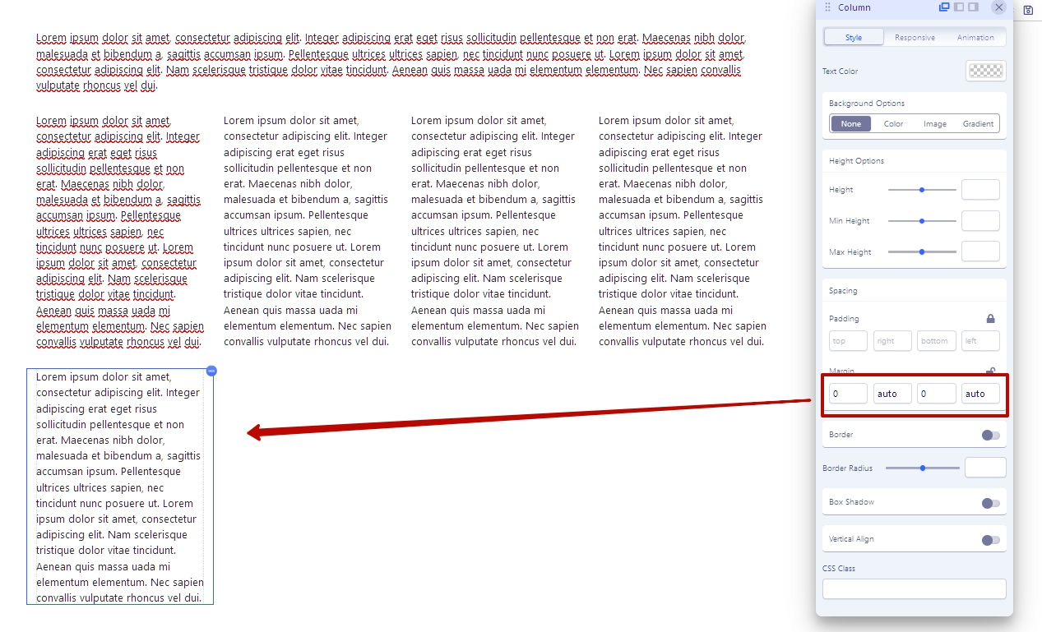
Task: Choose Image as the background option
Action: 934,124
